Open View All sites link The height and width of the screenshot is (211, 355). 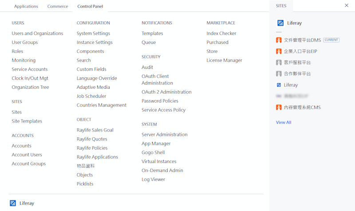[284, 123]
